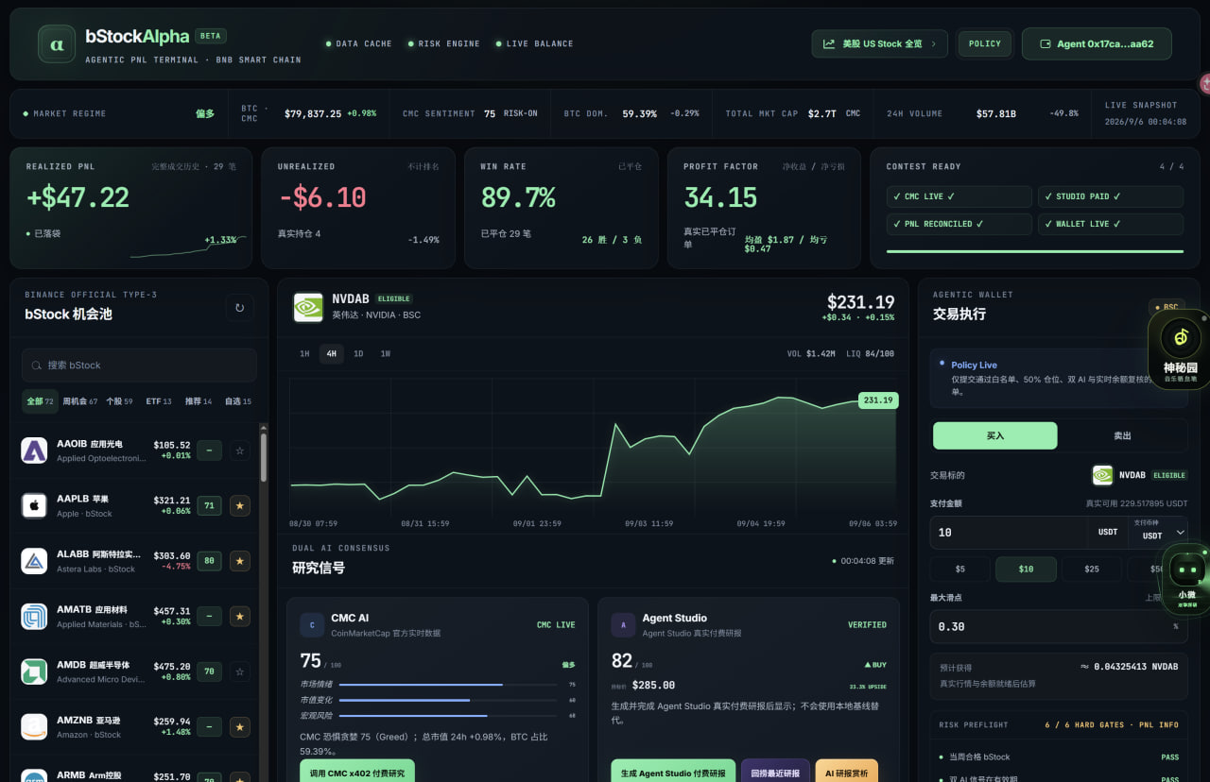Switch to the 卖出 sell tab

pos(1122,435)
